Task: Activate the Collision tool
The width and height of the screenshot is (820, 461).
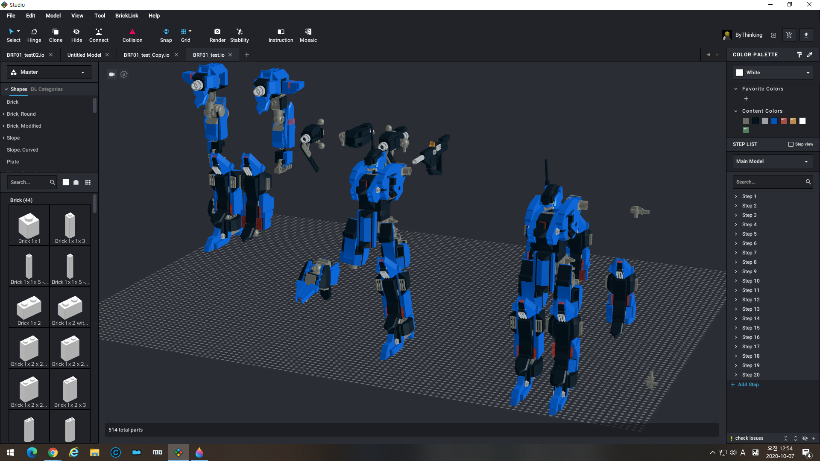Action: pos(132,35)
